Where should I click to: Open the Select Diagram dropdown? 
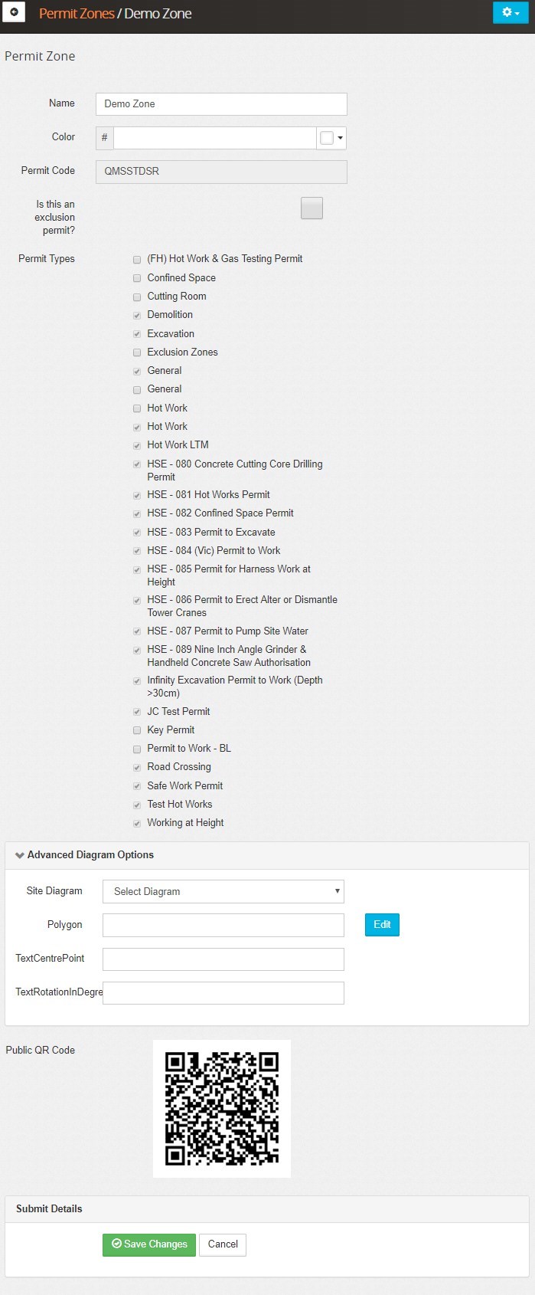(x=223, y=891)
